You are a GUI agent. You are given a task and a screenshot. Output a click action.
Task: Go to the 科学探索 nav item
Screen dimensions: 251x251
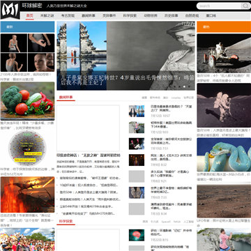coord(130,16)
